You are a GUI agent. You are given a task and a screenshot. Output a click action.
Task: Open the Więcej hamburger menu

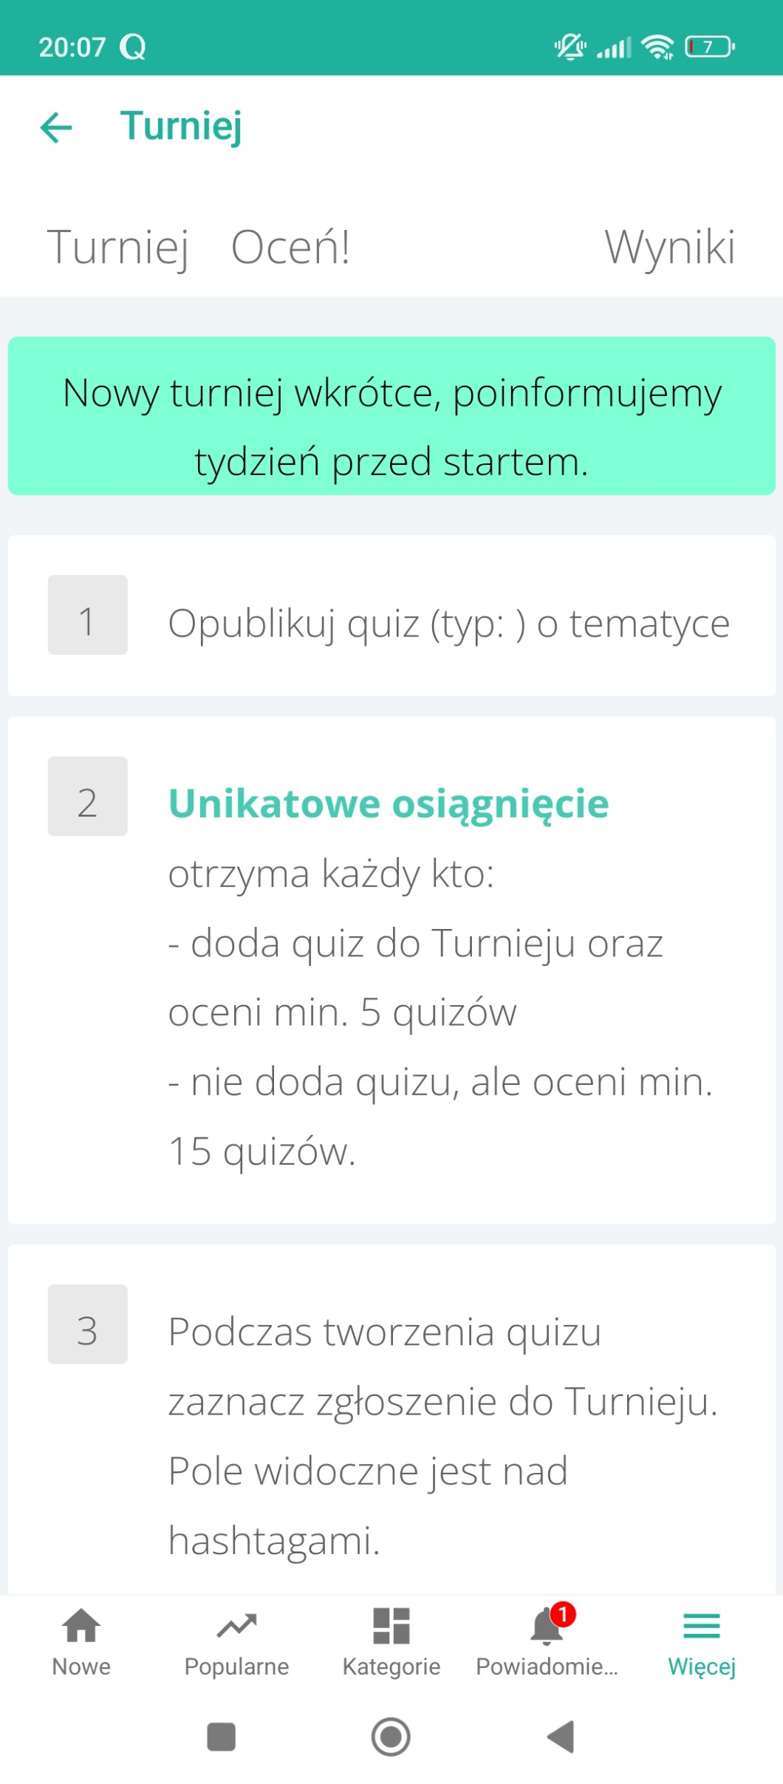[x=702, y=1627]
